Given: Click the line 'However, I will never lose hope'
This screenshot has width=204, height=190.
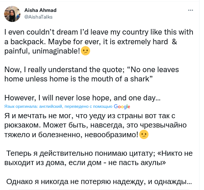Looking at the screenshot, I should tap(83, 98).
